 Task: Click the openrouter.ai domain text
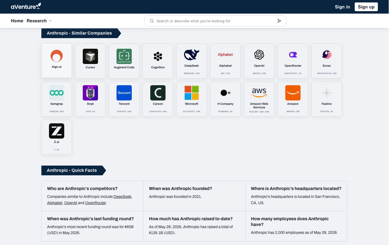[x=293, y=73]
